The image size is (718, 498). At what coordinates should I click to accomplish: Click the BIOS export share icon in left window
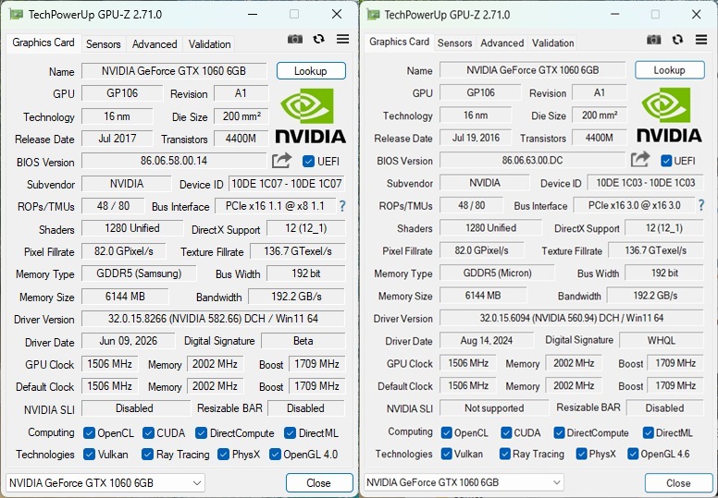(x=281, y=161)
